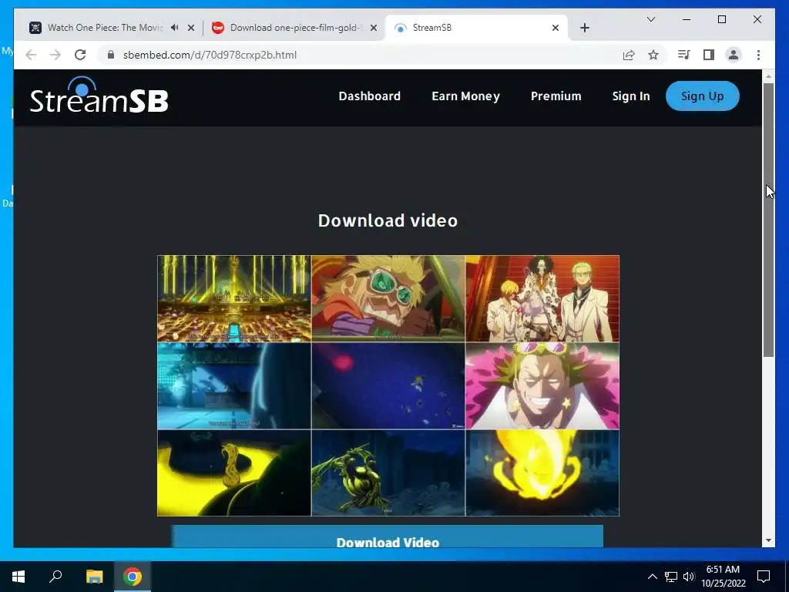Open the taskbar clock and date
Image resolution: width=789 pixels, height=592 pixels.
pos(723,577)
